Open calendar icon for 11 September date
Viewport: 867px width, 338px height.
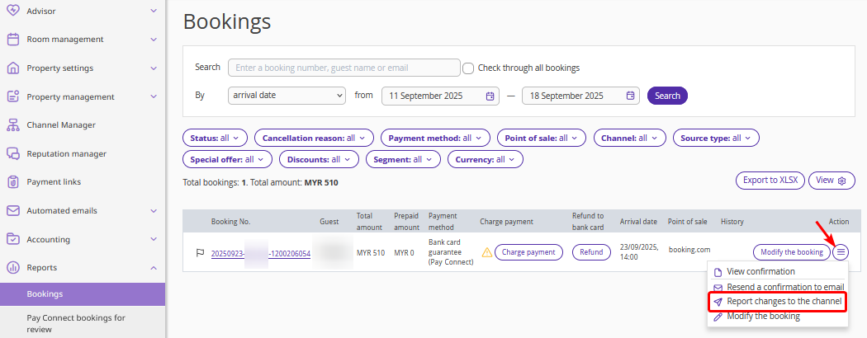tap(490, 96)
